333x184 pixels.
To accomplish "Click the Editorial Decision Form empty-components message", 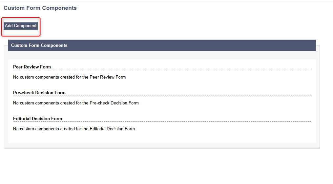I will click(74, 129).
